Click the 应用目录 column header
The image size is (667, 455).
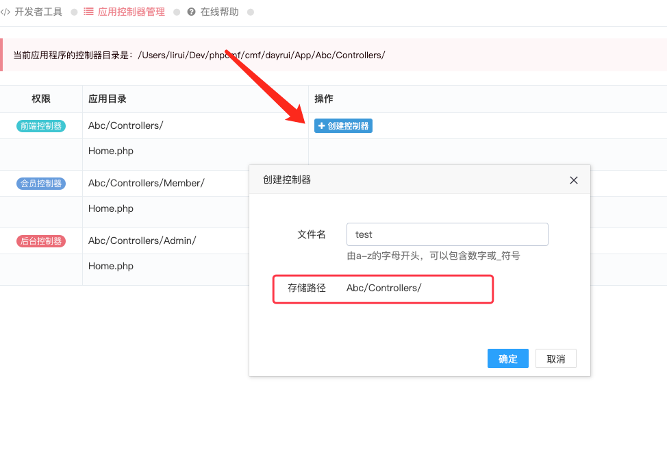(x=108, y=99)
